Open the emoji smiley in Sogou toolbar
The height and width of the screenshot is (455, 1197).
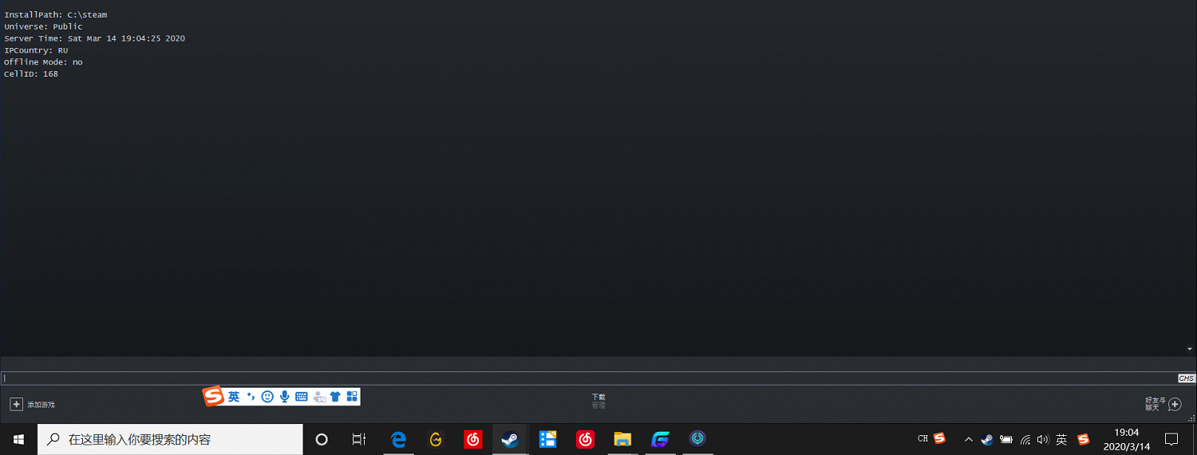tap(267, 397)
